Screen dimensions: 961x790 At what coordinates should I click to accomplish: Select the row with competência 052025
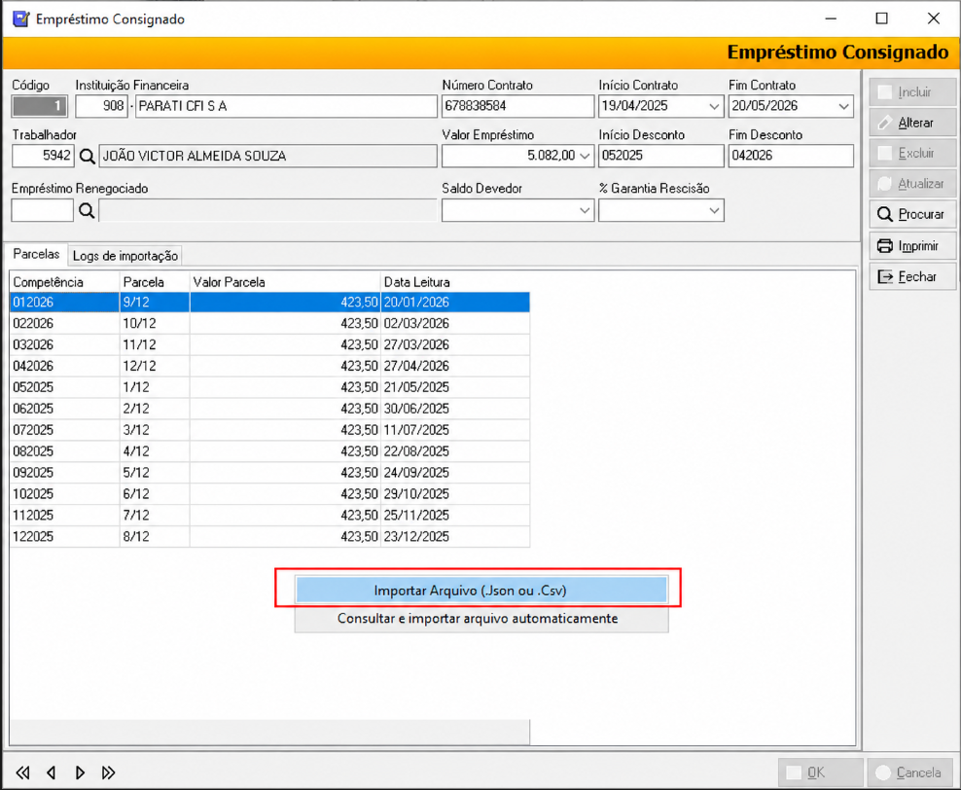(269, 387)
